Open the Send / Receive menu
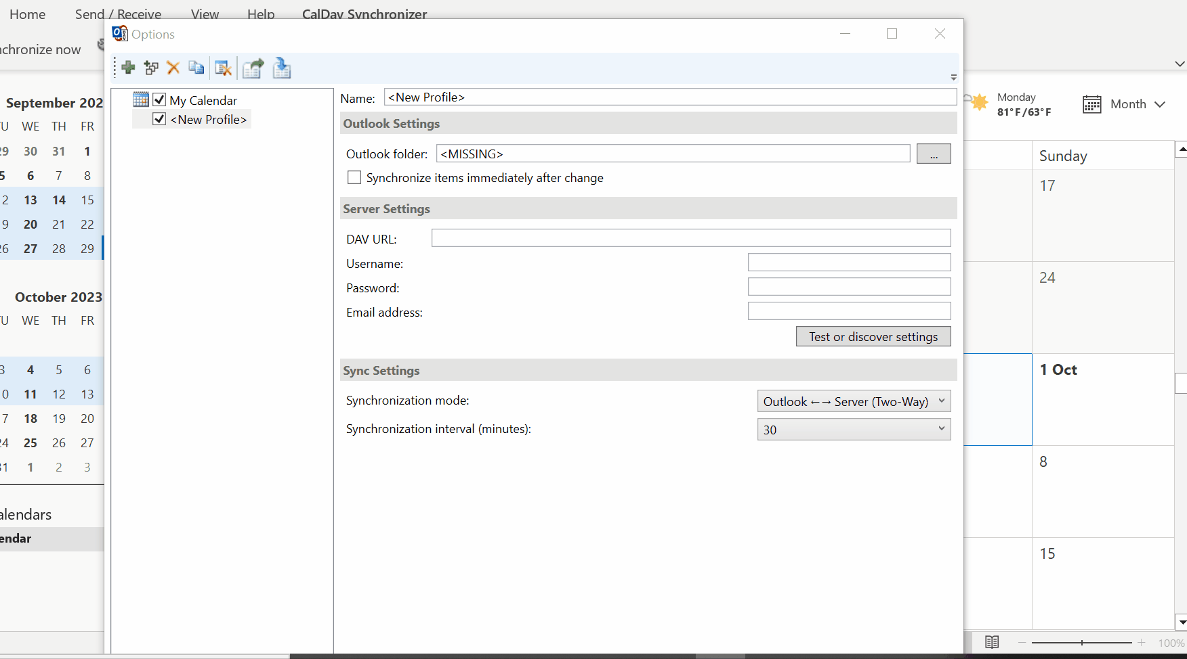1187x659 pixels. [x=118, y=14]
